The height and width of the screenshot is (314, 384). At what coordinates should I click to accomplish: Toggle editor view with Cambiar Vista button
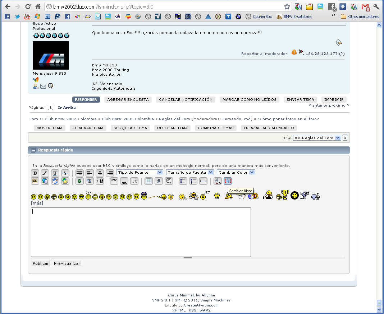228,181
